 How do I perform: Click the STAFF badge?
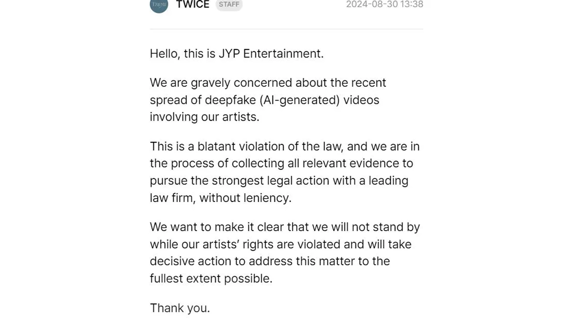(229, 5)
